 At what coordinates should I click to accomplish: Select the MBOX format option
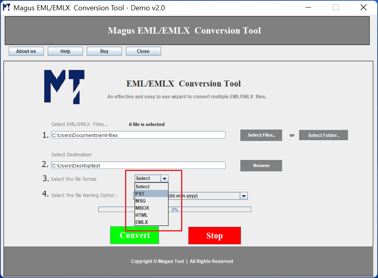click(151, 208)
